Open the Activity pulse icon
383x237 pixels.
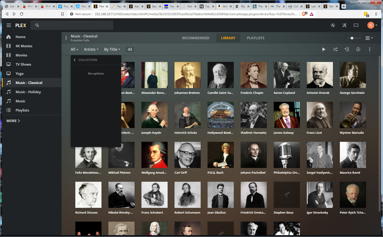pyautogui.click(x=333, y=25)
